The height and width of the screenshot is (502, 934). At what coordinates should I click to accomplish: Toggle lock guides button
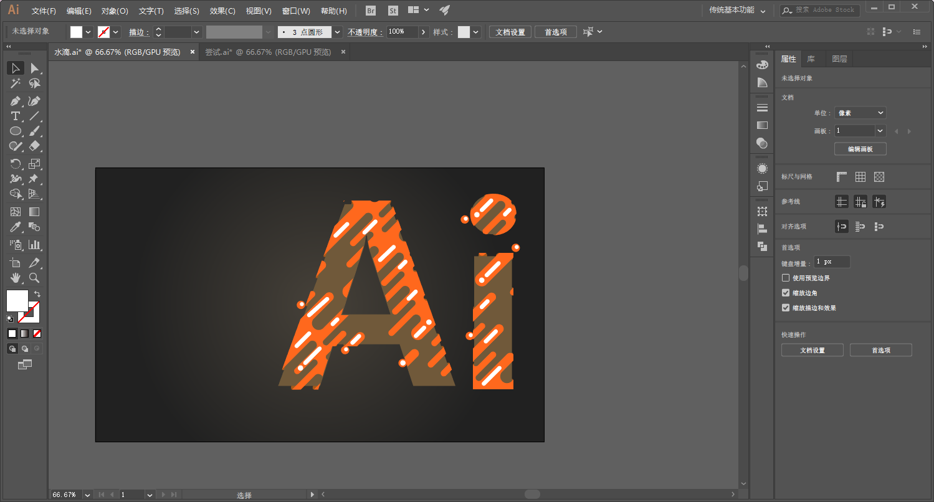[x=860, y=202]
